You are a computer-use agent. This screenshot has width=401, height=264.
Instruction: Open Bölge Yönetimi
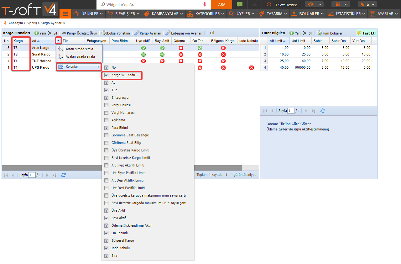pos(115,33)
